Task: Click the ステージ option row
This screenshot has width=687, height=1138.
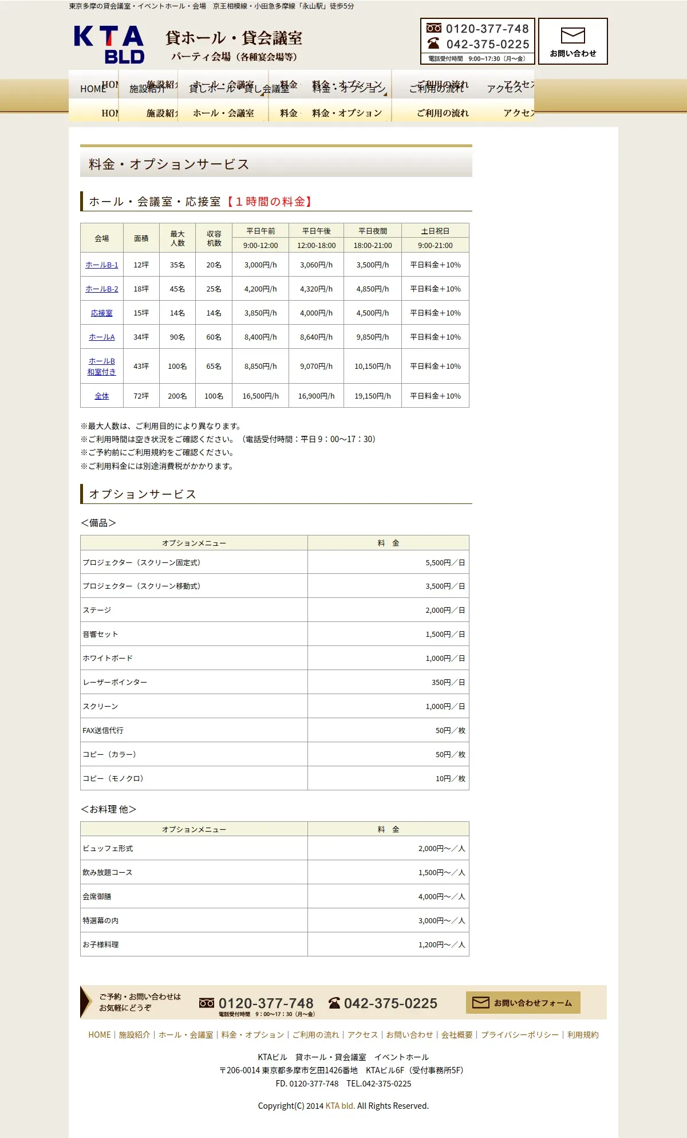Action: [x=274, y=610]
